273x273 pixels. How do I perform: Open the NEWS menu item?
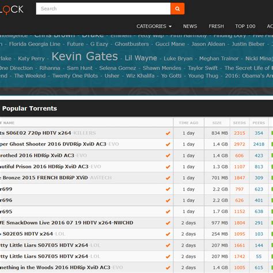(190, 26)
